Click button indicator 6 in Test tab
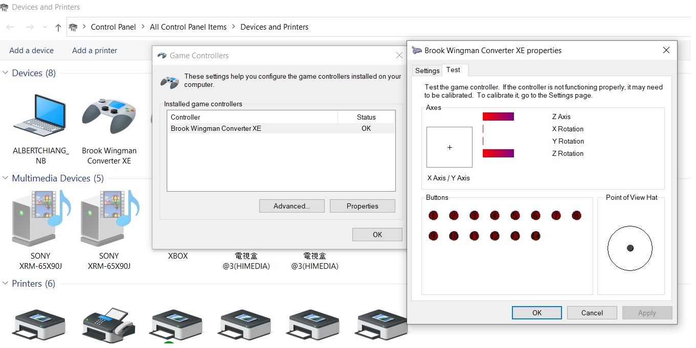The image size is (696, 348). (x=535, y=216)
